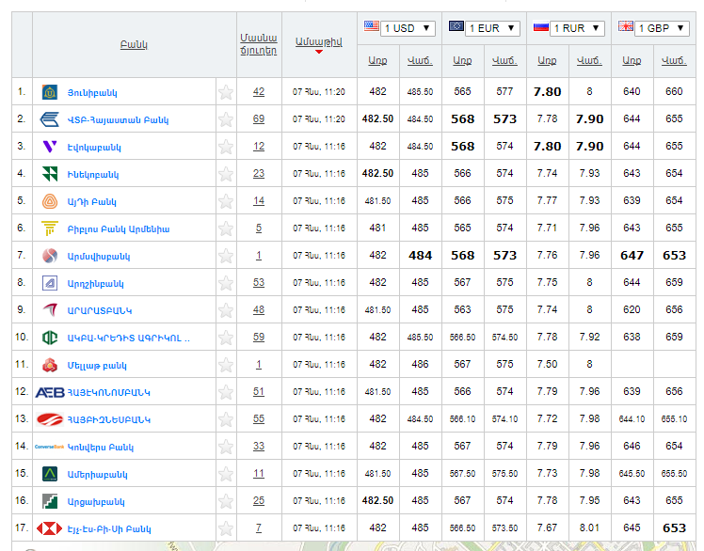Toggle favorite star for Կոնվերս Բանկ
The image size is (704, 551).
tap(226, 447)
